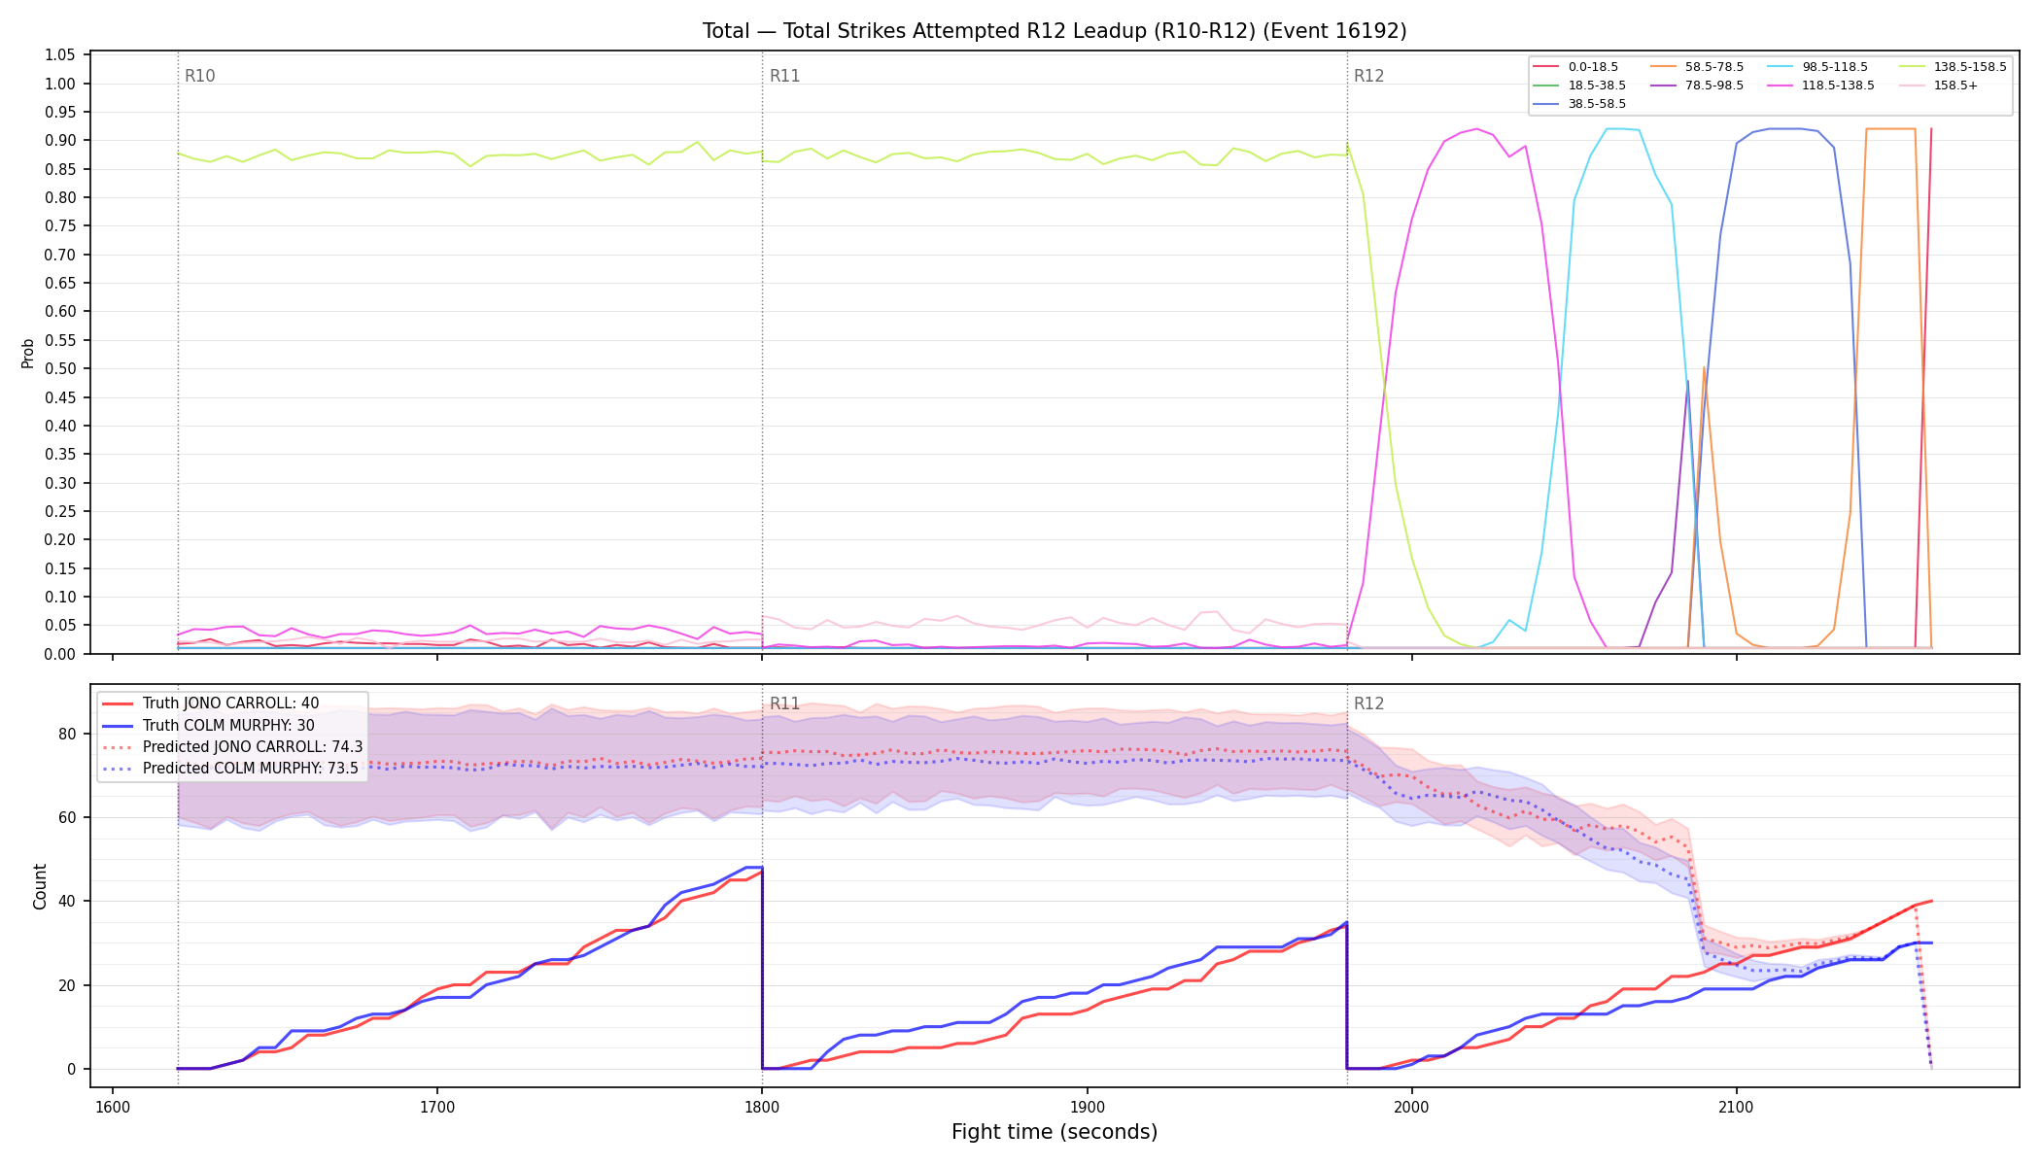
Task: Click the 2000 x-axis tick label
Action: [x=1411, y=1107]
